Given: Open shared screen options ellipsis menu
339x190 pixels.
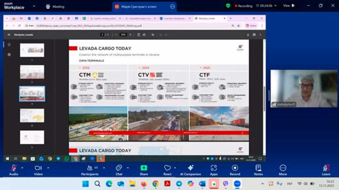Looking at the screenshot, I should pos(172,7).
